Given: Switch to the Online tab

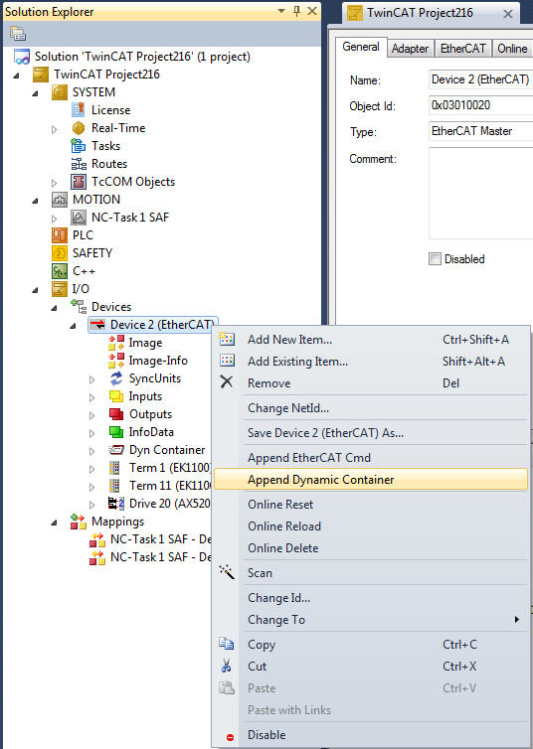Looking at the screenshot, I should click(x=512, y=49).
